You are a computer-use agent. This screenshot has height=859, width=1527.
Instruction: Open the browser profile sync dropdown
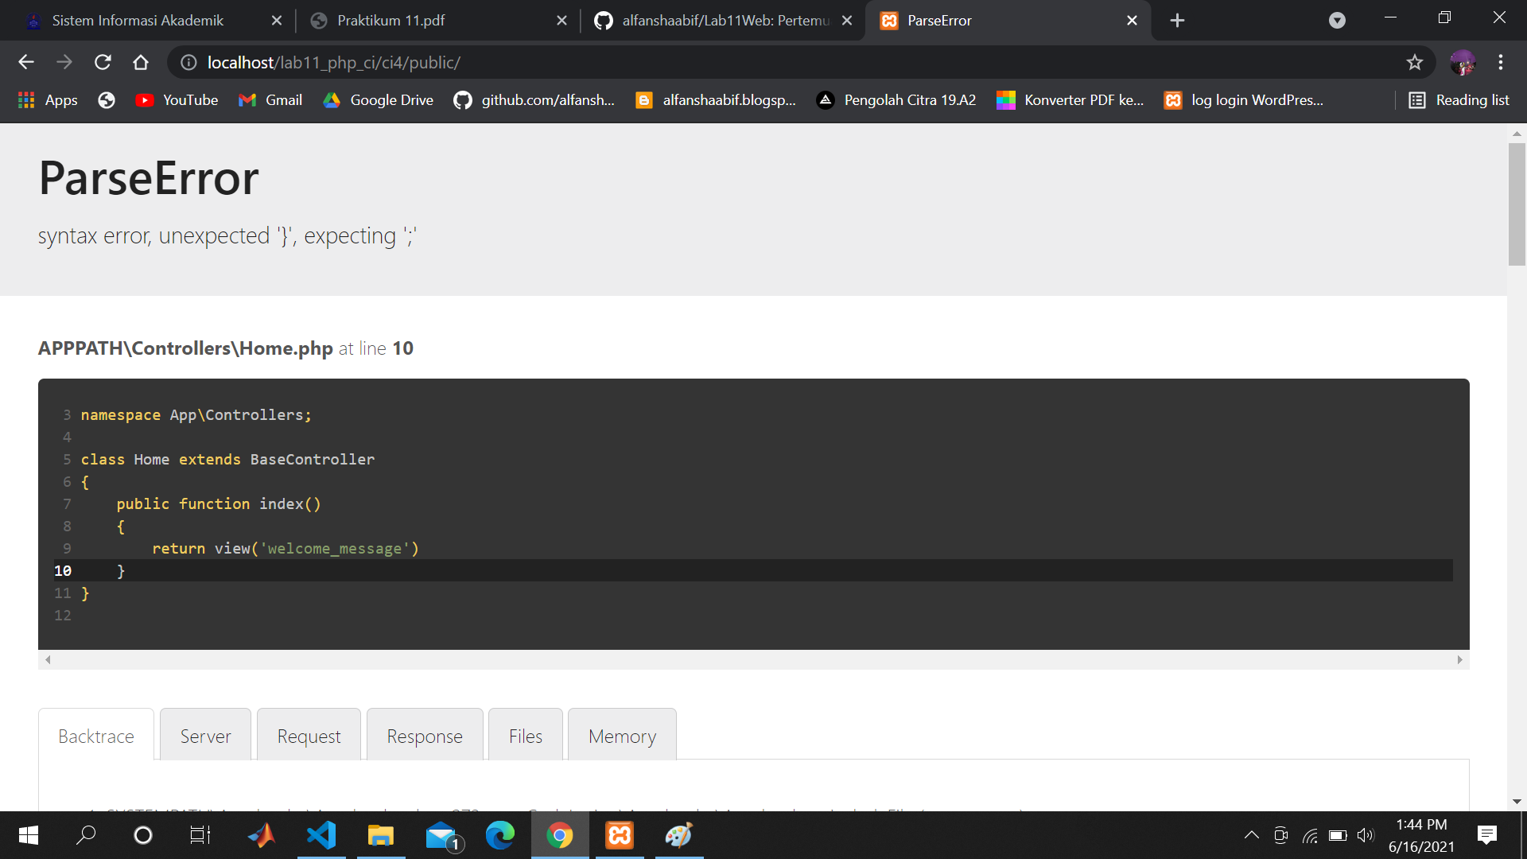[x=1337, y=20]
